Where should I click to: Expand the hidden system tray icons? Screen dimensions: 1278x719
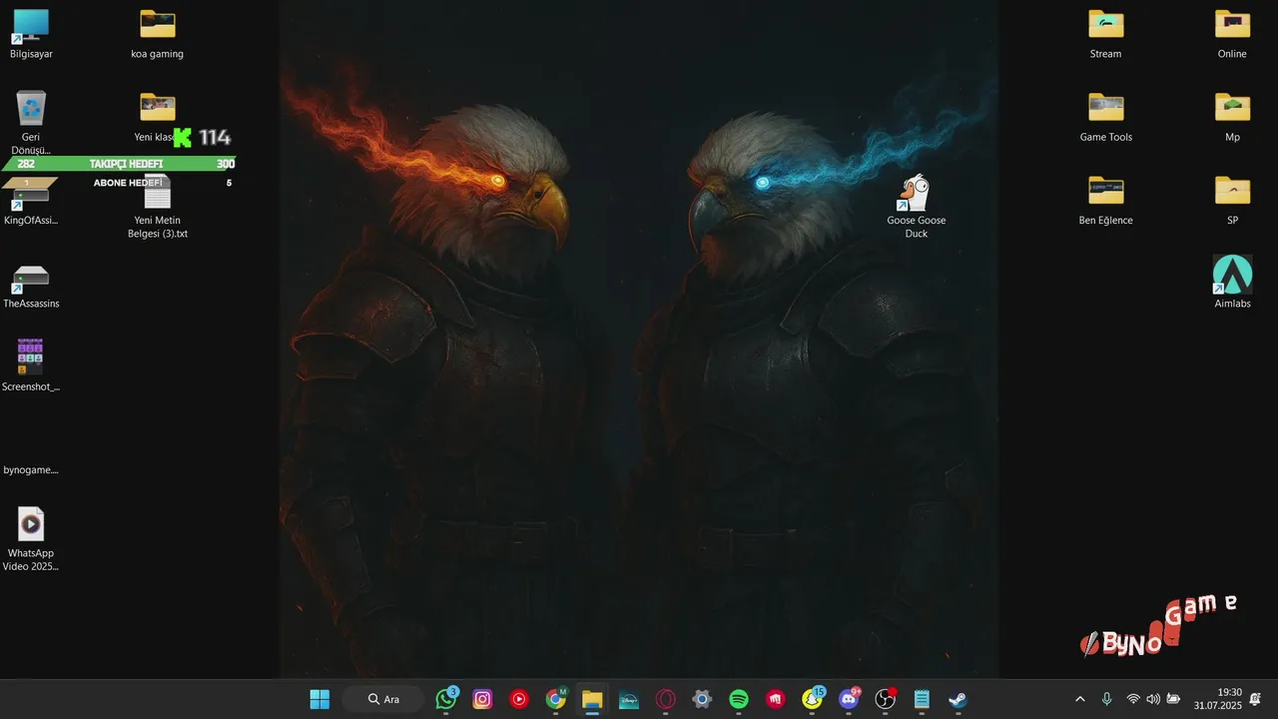1079,699
